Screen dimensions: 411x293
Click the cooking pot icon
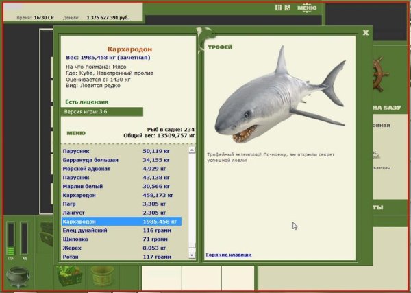[x=18, y=277]
